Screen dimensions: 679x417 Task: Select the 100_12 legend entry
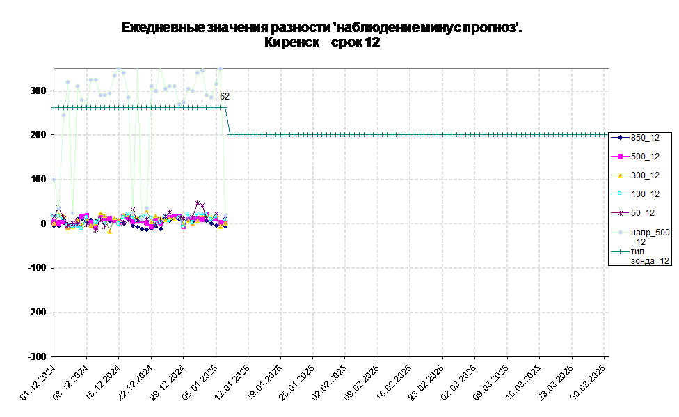[635, 194]
